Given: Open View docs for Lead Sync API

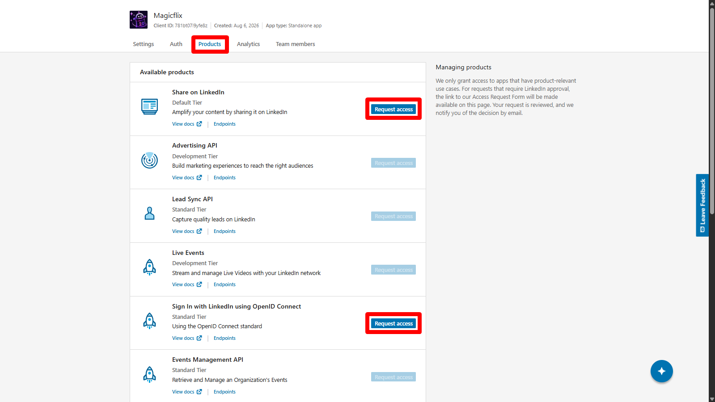Looking at the screenshot, I should [187, 231].
